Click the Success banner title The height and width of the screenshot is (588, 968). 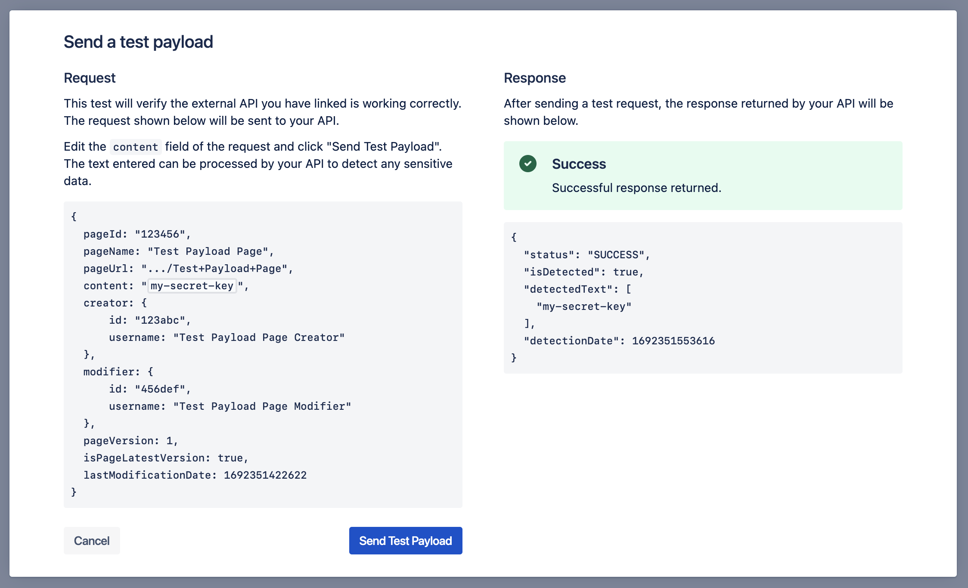coord(579,164)
